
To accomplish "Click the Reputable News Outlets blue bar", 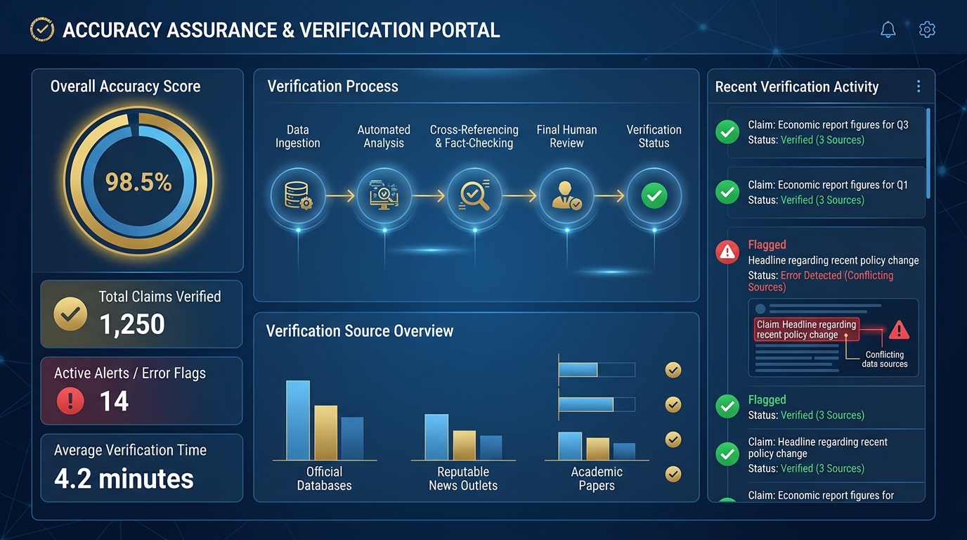I will (x=436, y=437).
